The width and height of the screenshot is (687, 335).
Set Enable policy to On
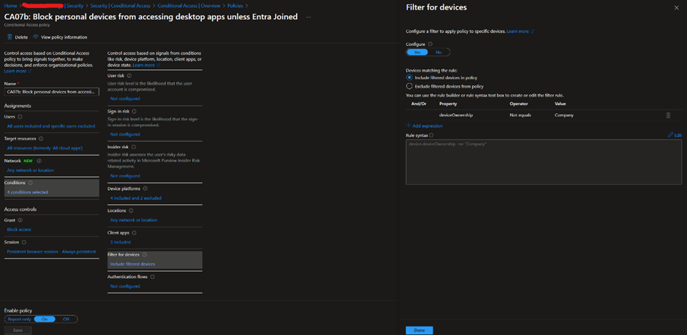45,319
